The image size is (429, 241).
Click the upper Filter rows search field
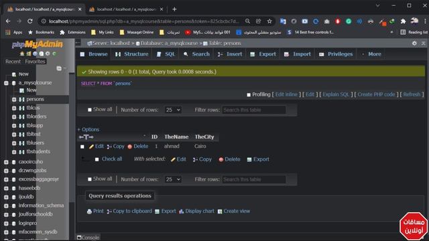254,110
